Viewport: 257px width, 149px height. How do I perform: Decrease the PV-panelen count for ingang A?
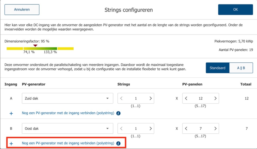click(x=186, y=98)
